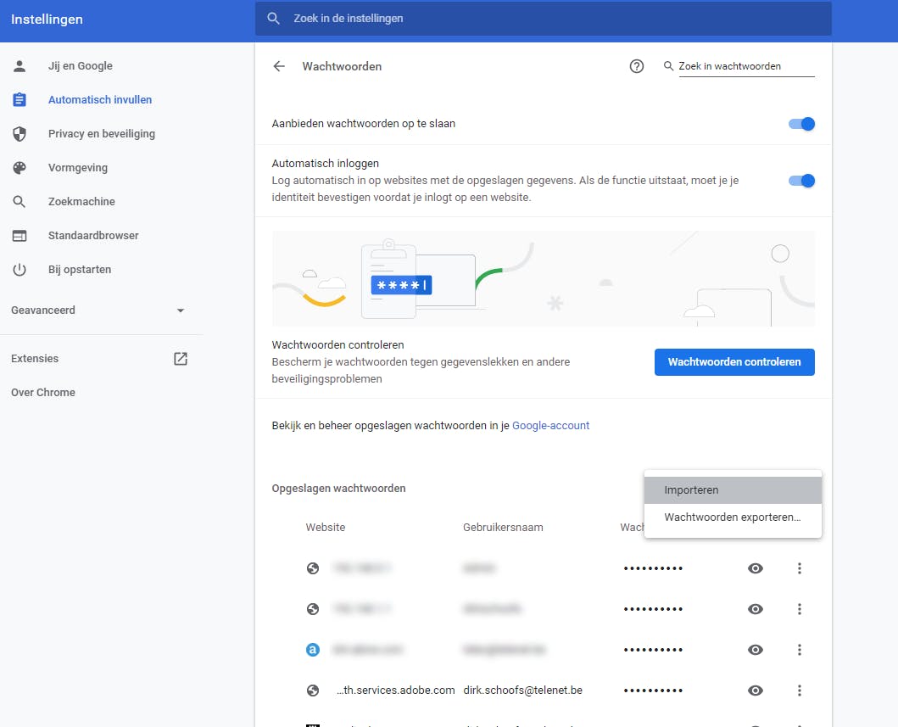This screenshot has height=727, width=898.
Task: Click the magnifier icon beside Zoekmachine
Action: (x=20, y=202)
